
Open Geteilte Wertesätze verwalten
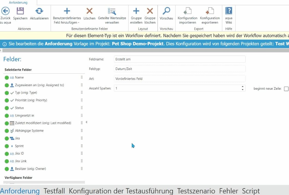(112, 11)
